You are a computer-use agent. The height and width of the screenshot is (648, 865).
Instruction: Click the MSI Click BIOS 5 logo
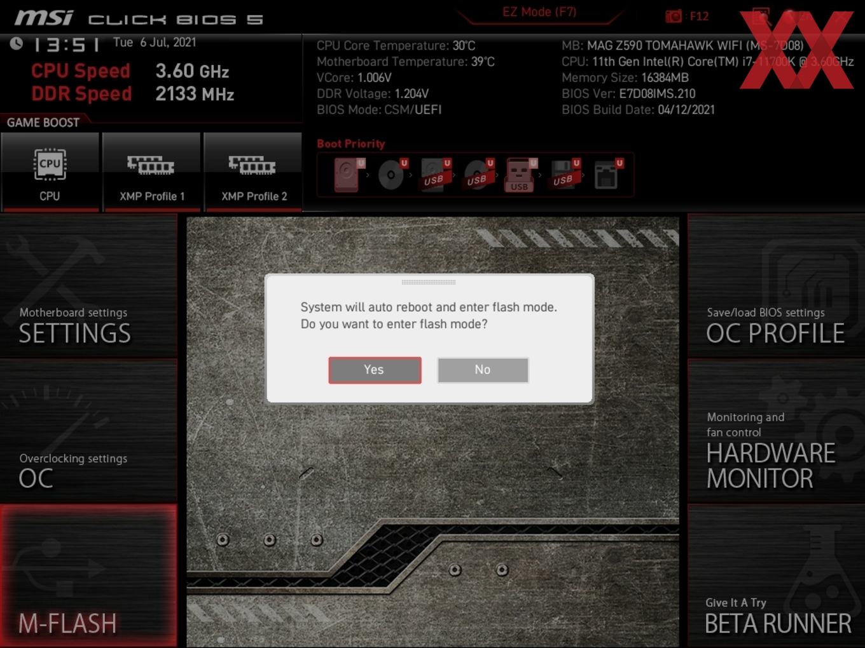(139, 18)
